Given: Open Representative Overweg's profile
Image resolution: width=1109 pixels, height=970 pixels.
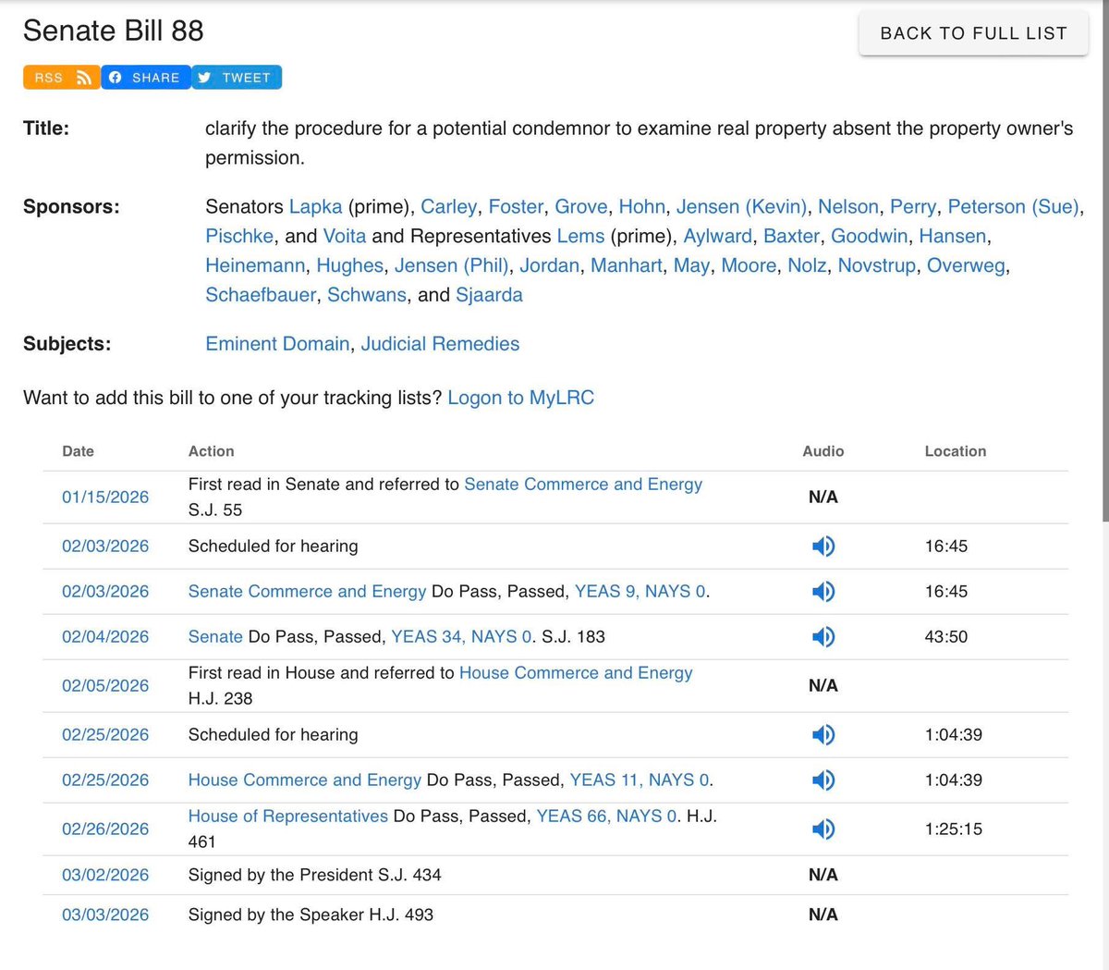Looking at the screenshot, I should (966, 266).
